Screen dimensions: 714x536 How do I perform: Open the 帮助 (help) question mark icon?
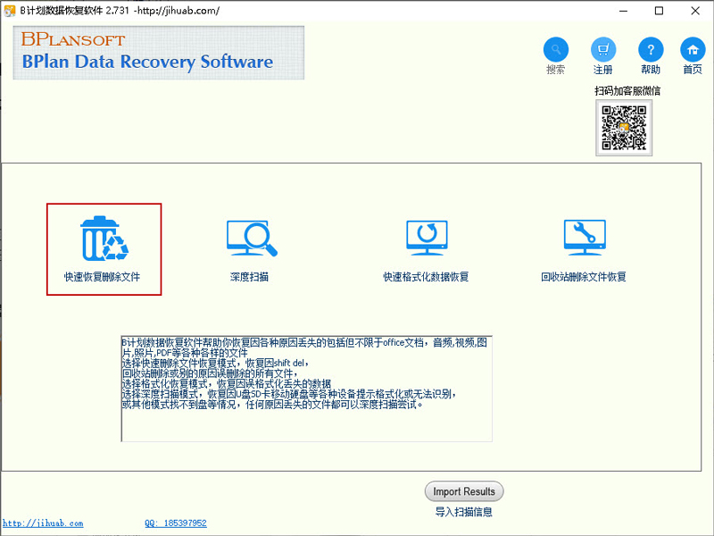(x=651, y=49)
